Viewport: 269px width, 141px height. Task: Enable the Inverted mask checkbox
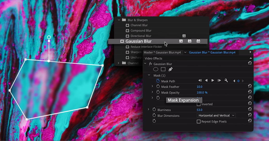pos(198,104)
